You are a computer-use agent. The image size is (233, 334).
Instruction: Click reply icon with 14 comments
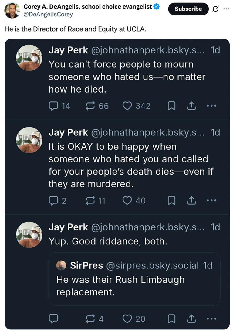tap(53, 106)
